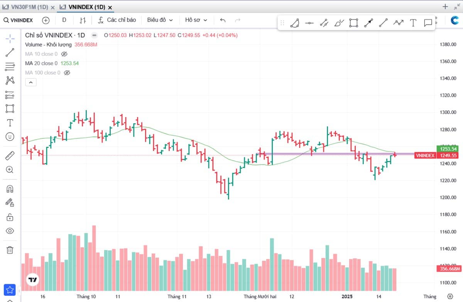Image resolution: width=463 pixels, height=302 pixels.
Task: Select the curve brush tool in floating toolbar
Action: [339, 23]
